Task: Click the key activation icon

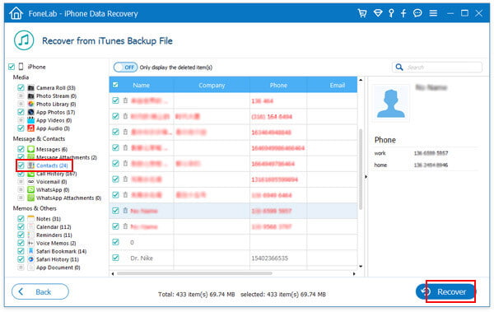Action: (x=391, y=13)
